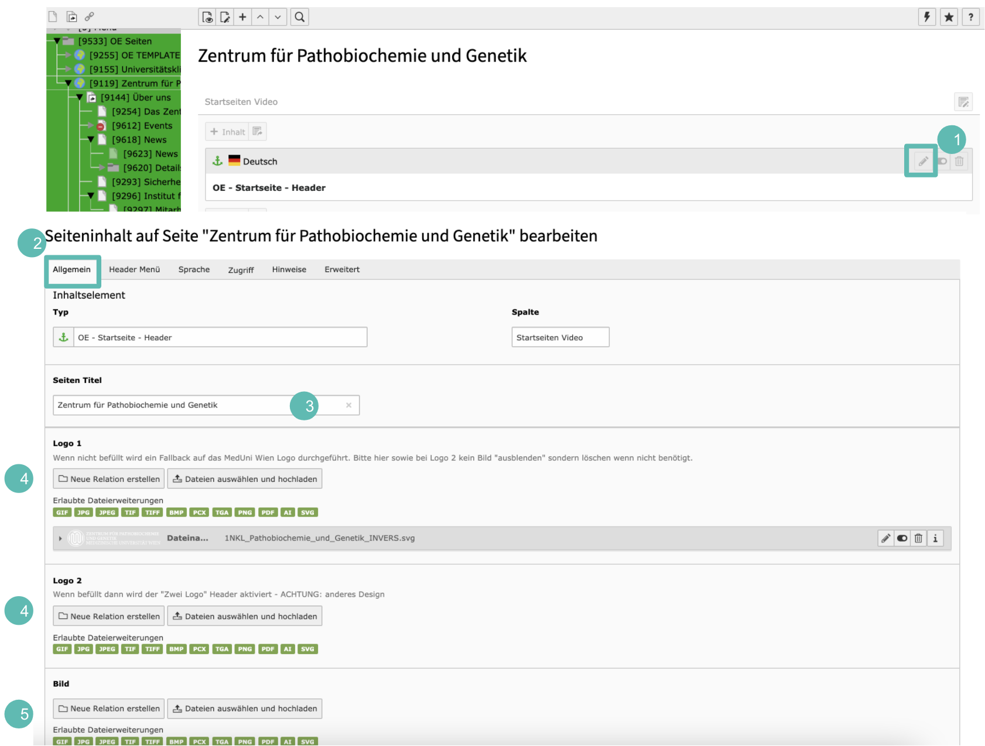
Task: Click the German flag icon
Action: click(234, 160)
